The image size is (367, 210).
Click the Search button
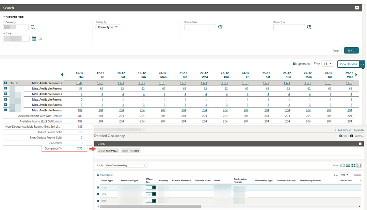[351, 51]
